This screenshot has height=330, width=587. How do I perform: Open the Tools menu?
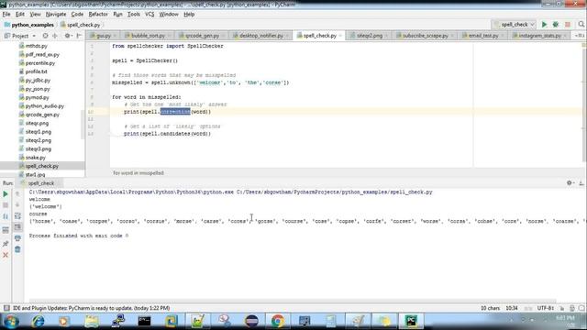pos(134,15)
